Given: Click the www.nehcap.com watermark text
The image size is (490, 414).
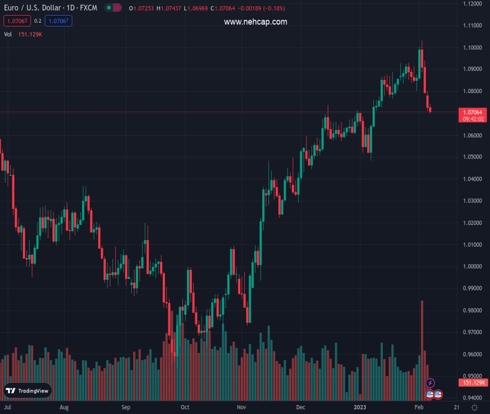Looking at the screenshot, I should pyautogui.click(x=255, y=22).
